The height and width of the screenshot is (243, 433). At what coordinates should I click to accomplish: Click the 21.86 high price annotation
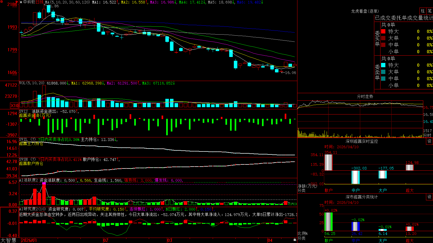[x=54, y=6]
